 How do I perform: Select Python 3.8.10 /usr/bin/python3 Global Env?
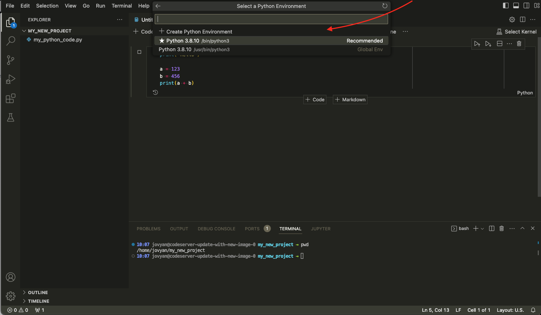pos(271,49)
